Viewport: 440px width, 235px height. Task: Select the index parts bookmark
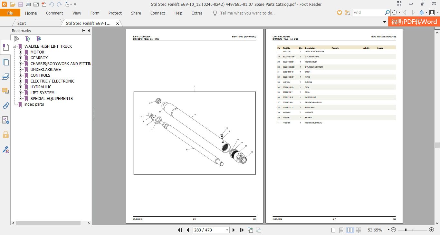click(34, 104)
